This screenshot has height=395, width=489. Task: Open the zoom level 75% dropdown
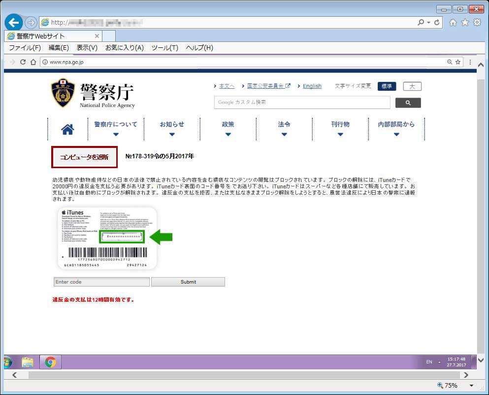tap(471, 386)
